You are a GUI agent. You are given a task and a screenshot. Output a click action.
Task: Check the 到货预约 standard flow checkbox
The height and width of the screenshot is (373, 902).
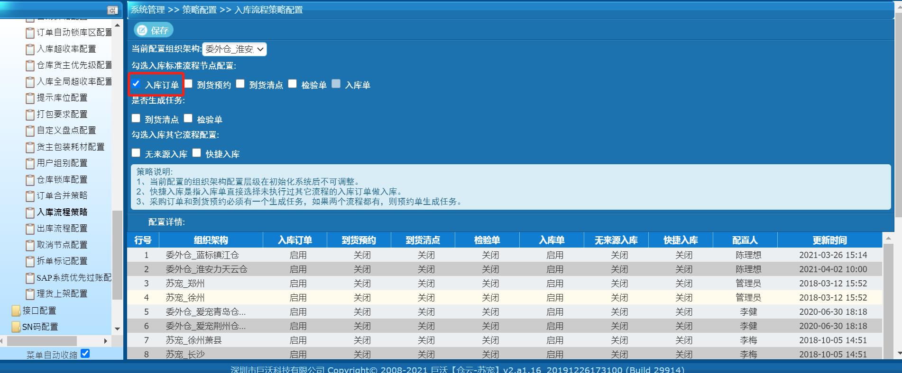point(188,84)
